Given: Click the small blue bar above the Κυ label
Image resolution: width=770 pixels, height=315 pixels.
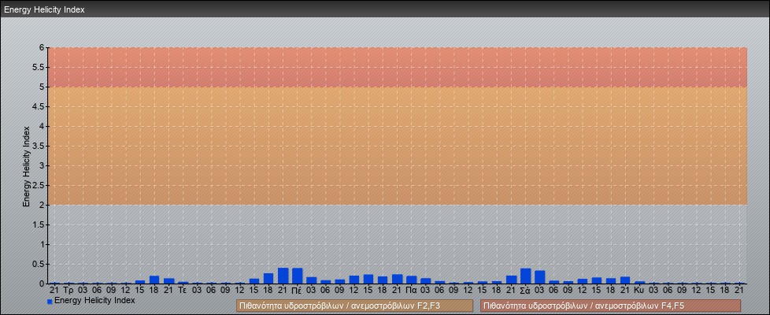Looking at the screenshot, I should coord(640,283).
